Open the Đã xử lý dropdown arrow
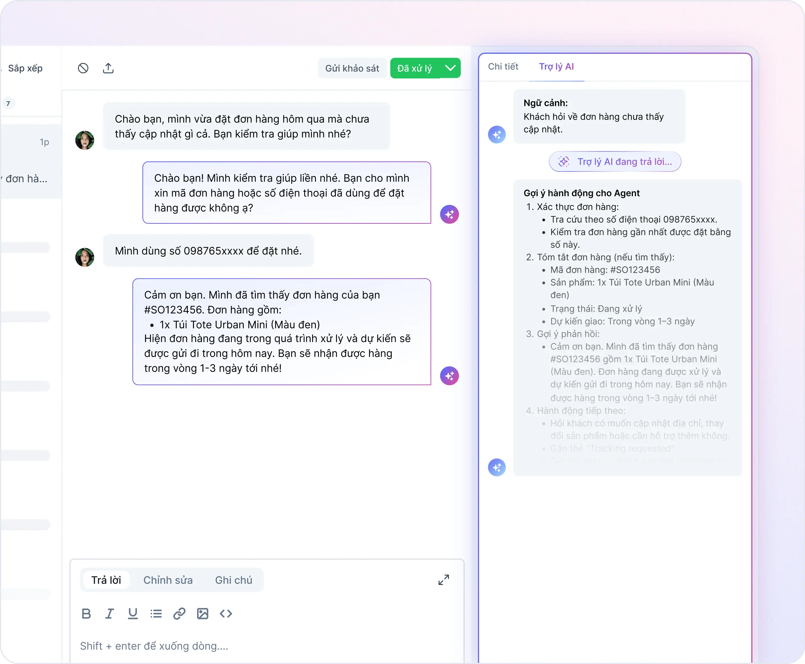Screen dimensions: 805x664 451,68
